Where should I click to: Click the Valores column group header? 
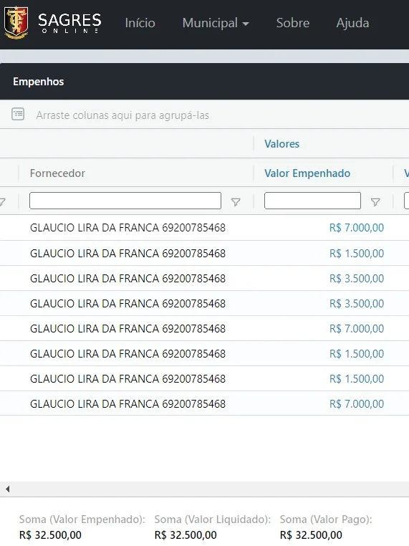point(282,144)
